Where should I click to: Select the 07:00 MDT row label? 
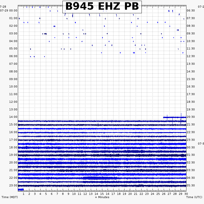(x=13, y=64)
